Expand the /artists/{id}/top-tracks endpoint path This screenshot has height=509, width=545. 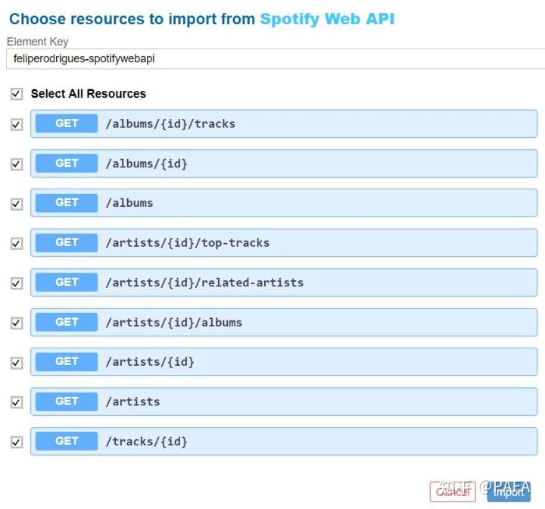[187, 243]
